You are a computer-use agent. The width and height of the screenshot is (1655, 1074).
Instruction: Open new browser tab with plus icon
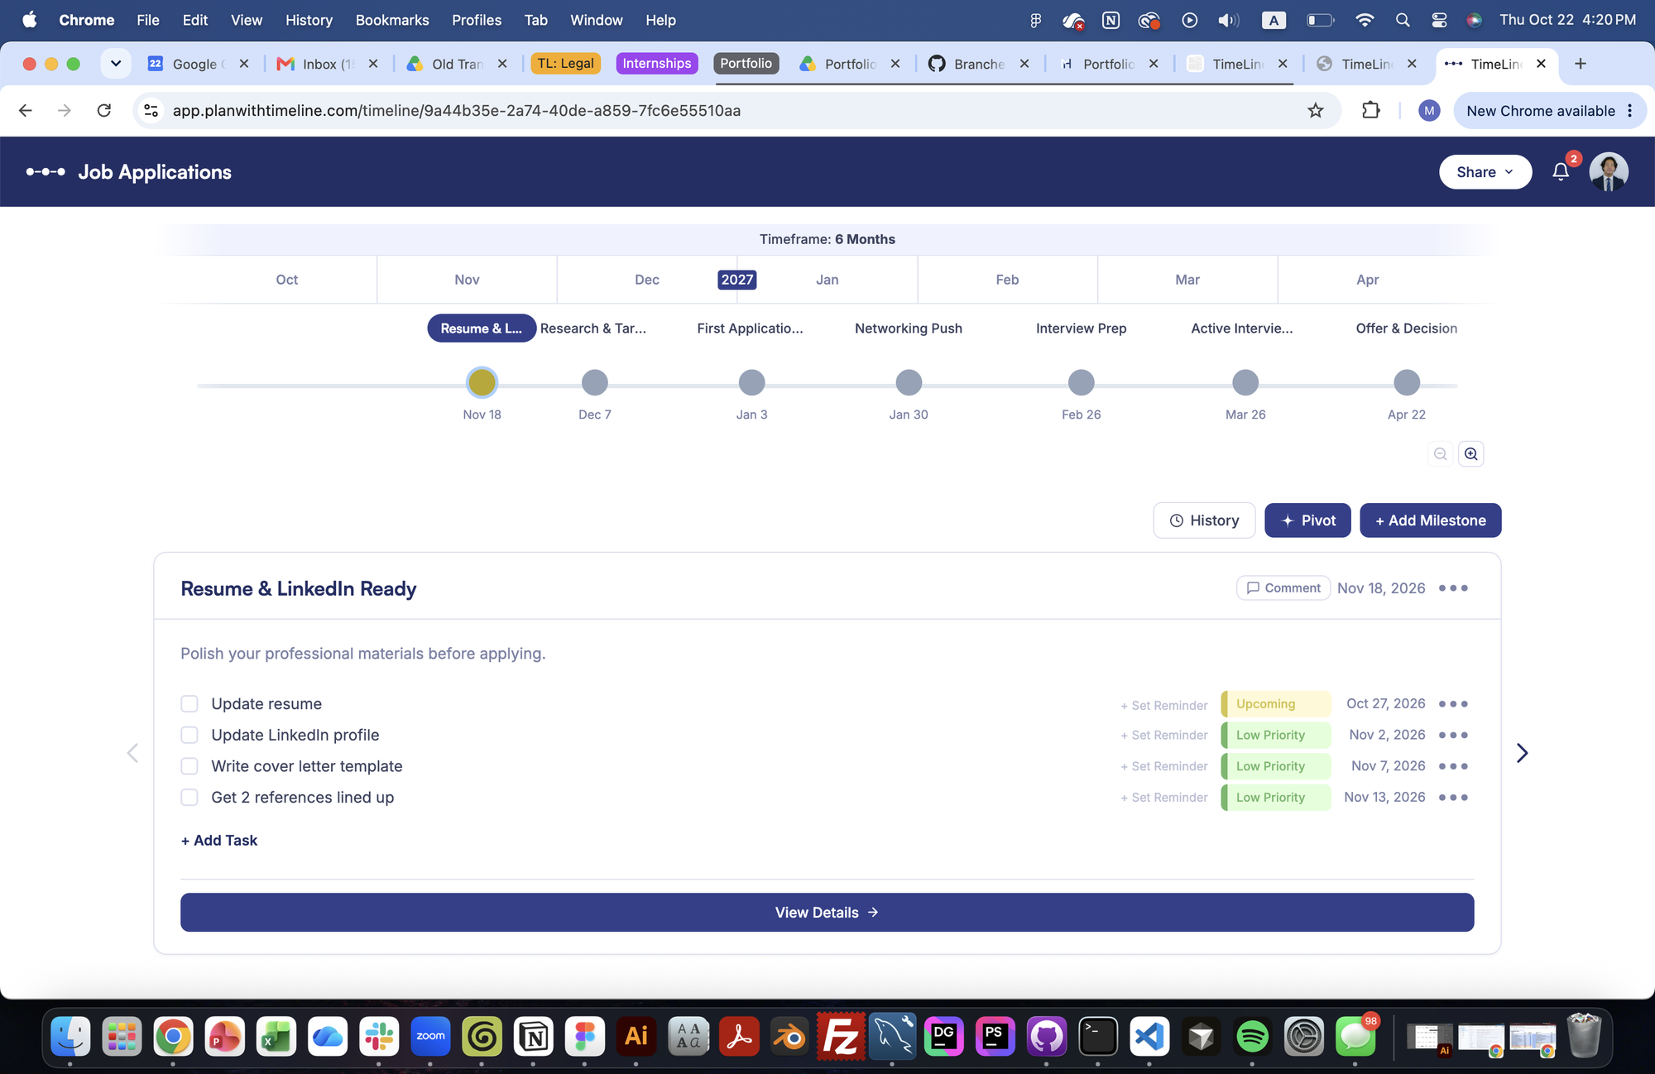(1581, 64)
